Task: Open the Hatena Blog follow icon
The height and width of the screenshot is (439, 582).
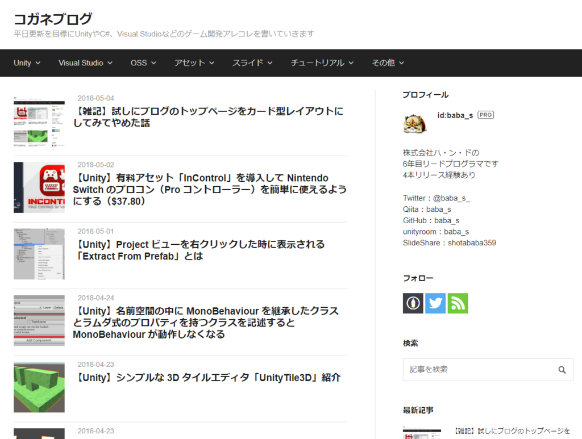Action: pyautogui.click(x=413, y=303)
